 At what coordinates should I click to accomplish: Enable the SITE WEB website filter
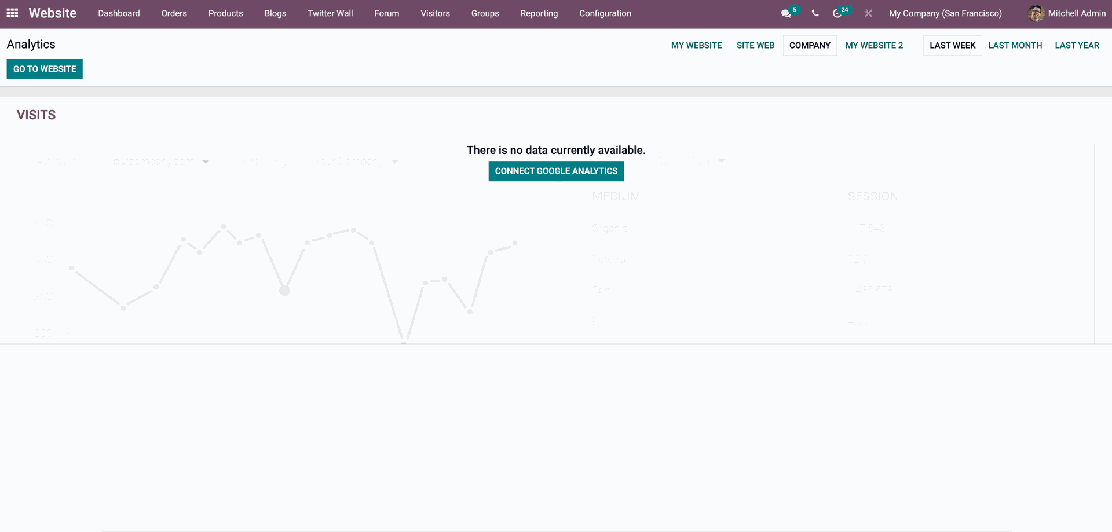(755, 45)
